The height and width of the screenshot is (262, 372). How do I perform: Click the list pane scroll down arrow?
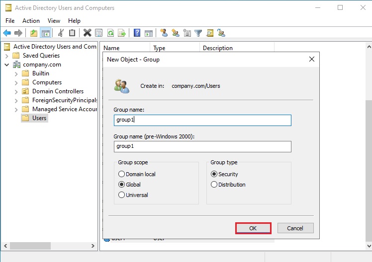coord(369,246)
